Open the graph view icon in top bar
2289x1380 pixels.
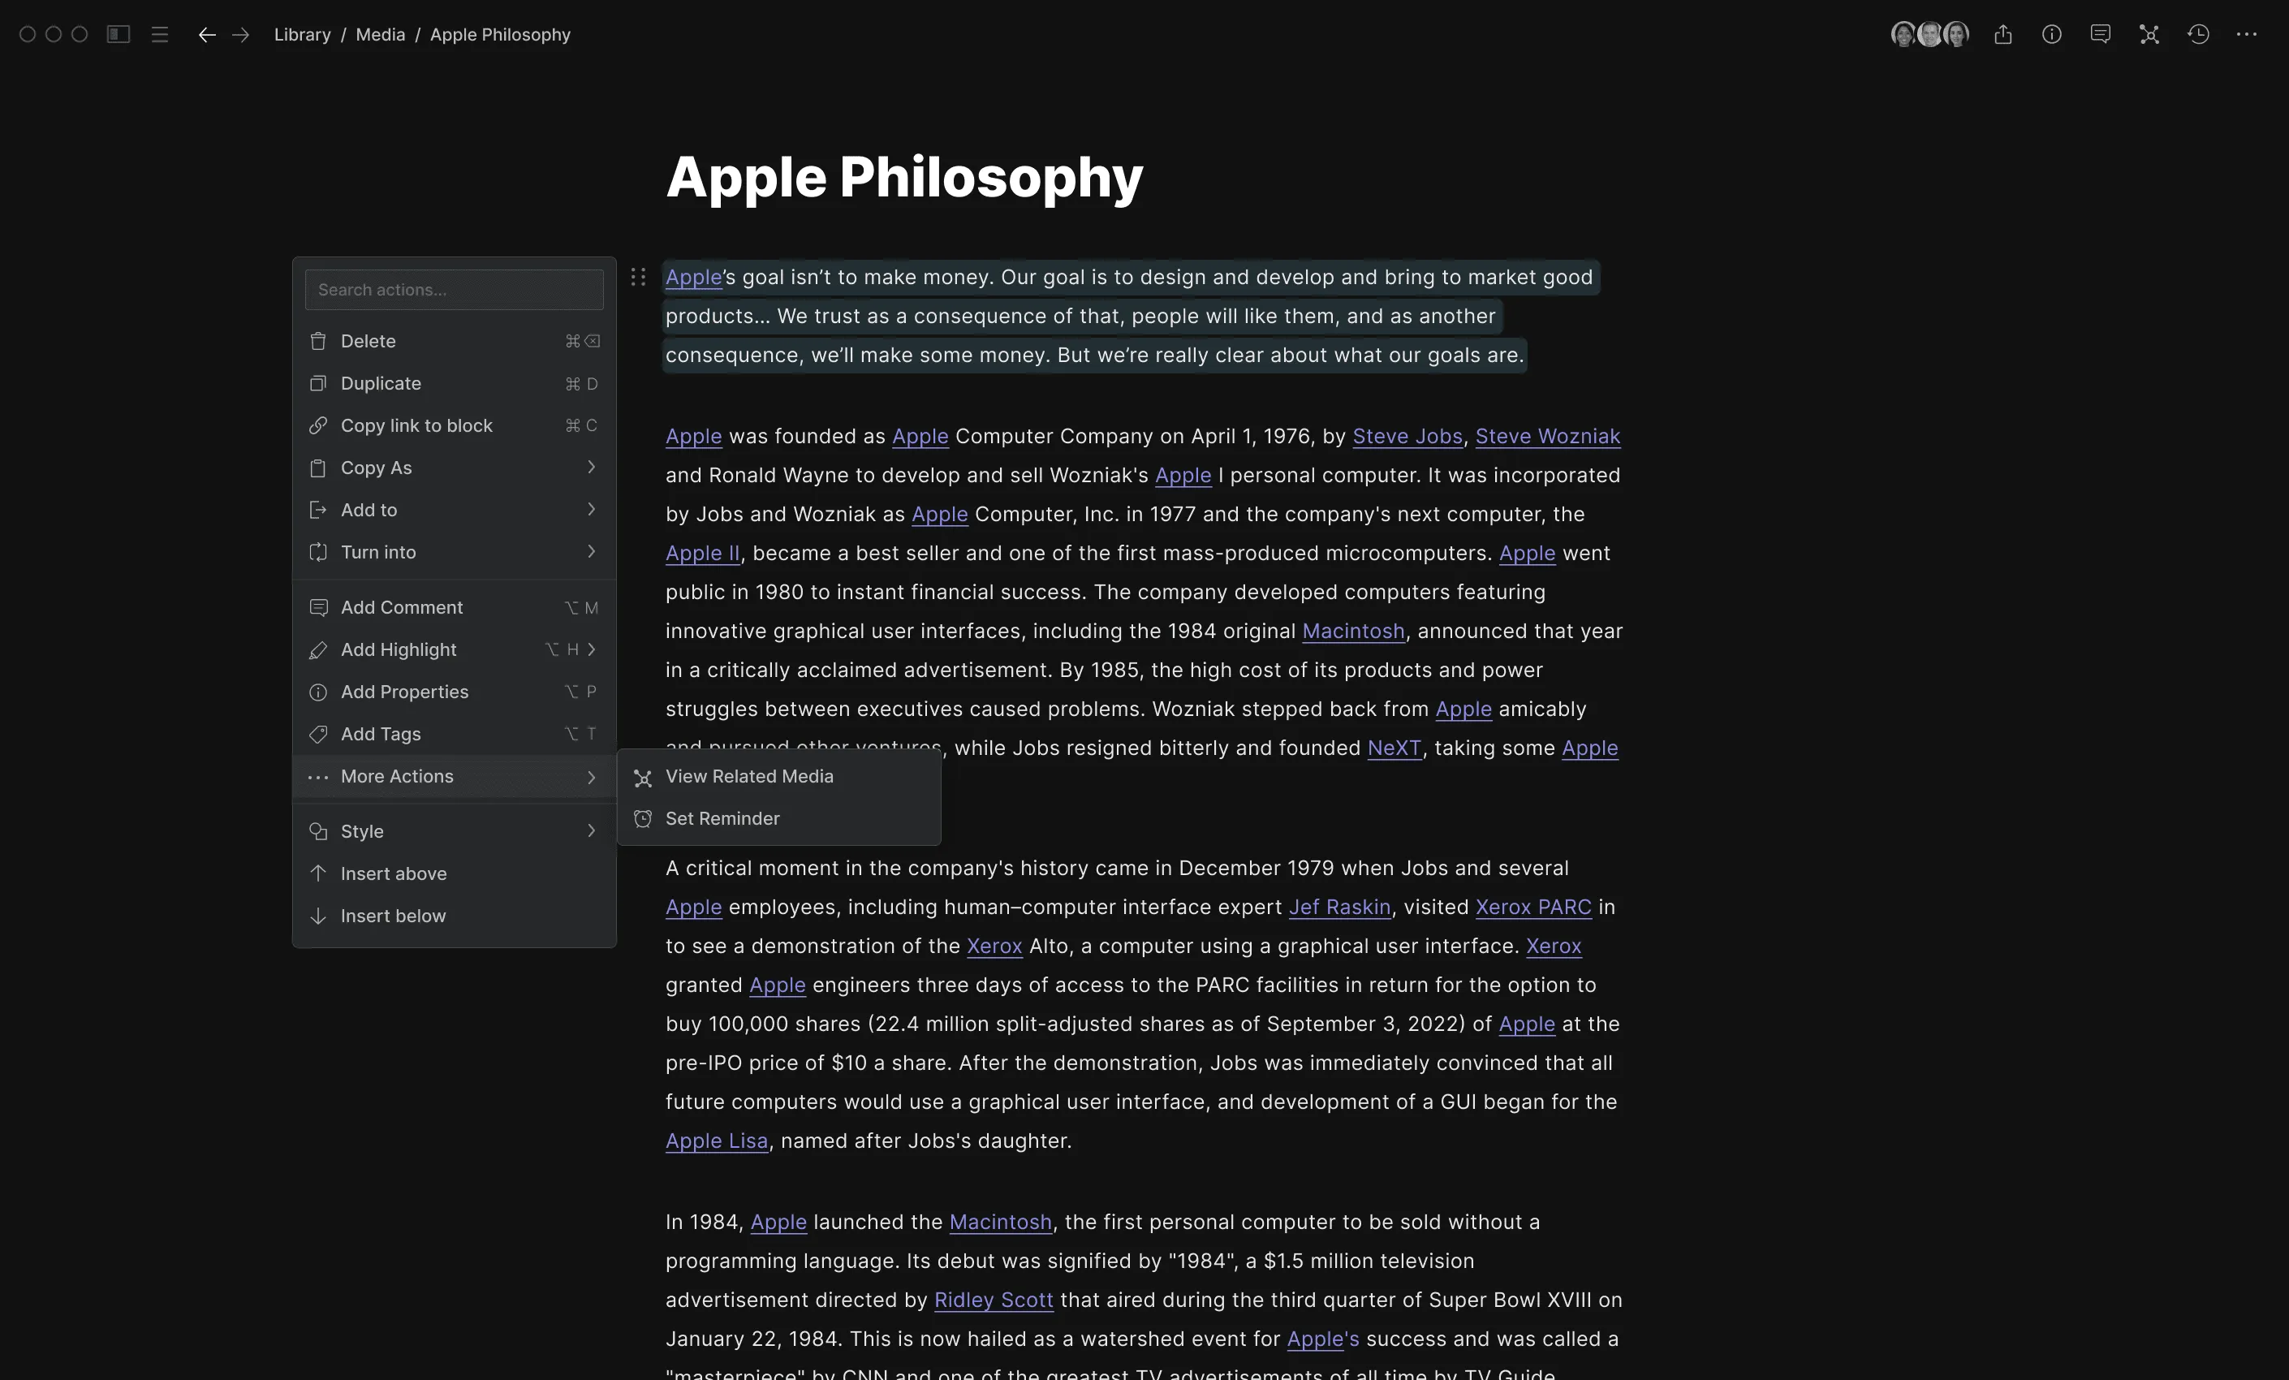click(2149, 34)
